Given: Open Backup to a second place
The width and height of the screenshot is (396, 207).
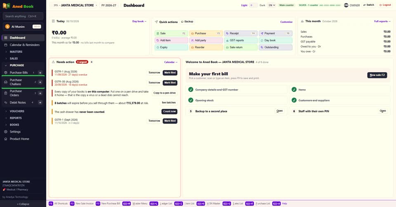Looking at the screenshot, I should tap(280, 111).
